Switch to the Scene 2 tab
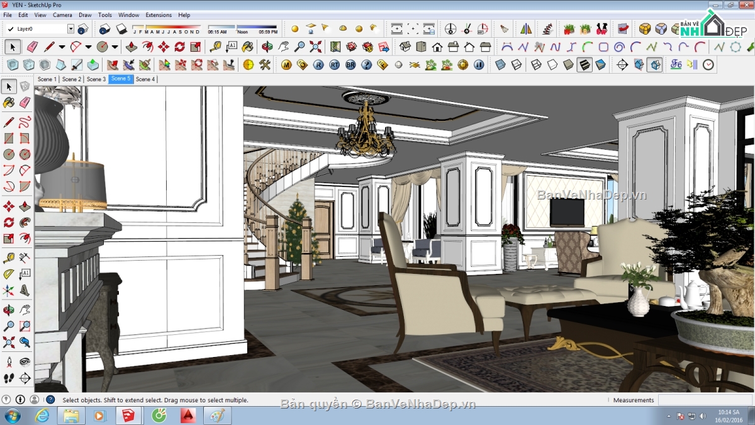Screen dimensions: 755x425 click(71, 79)
